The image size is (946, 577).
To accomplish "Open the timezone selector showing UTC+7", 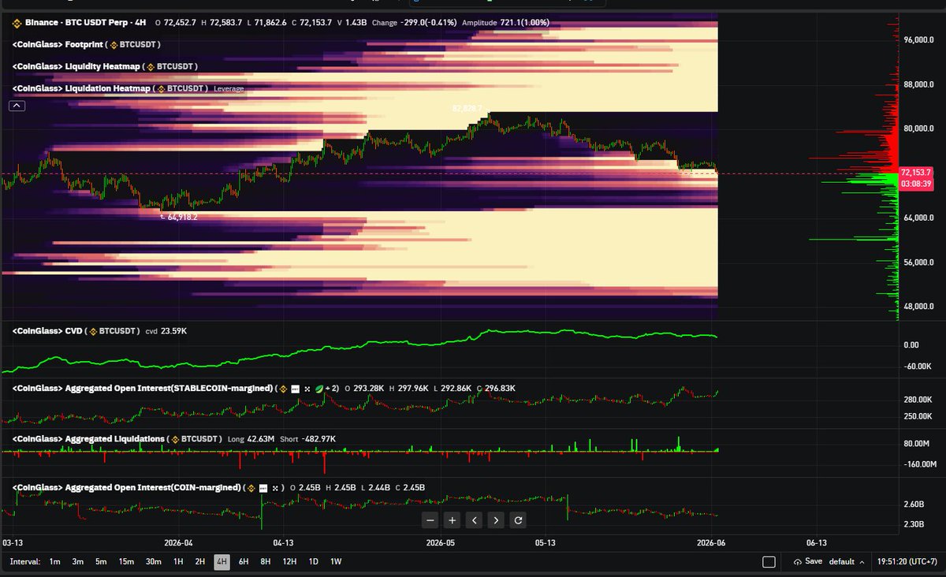I will point(908,561).
